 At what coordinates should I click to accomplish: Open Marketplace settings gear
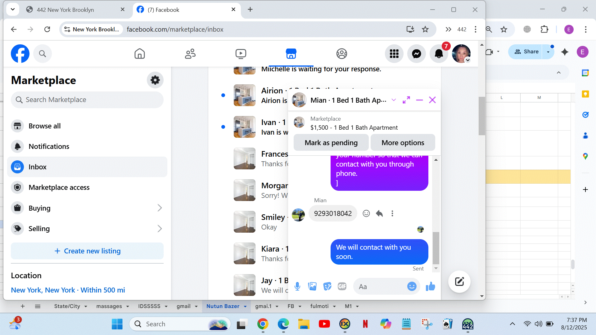155,80
